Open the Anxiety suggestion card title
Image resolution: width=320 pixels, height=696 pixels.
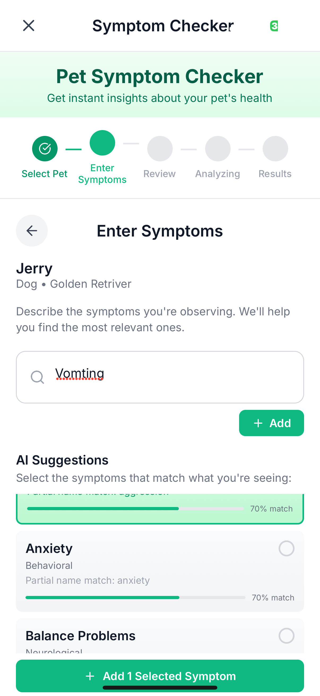point(49,548)
